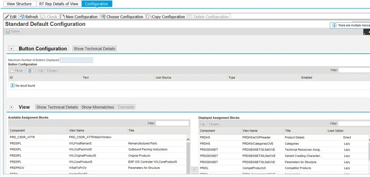This screenshot has width=370, height=177.
Task: Switch to the View Structure tab
Action: pos(19,4)
